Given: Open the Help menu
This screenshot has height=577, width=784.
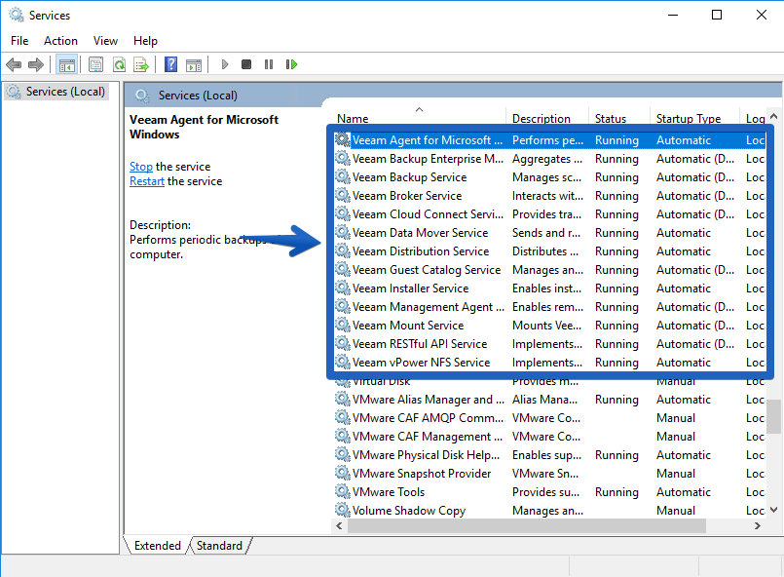Looking at the screenshot, I should pyautogui.click(x=145, y=41).
